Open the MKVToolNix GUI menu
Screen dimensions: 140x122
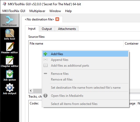(x=14, y=11)
